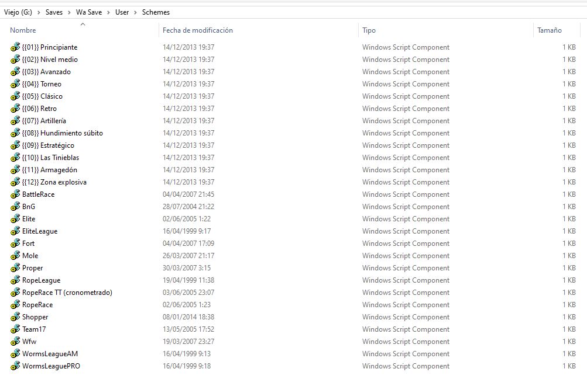Click the WormsLeaguePRO file icon
Viewport: 587px width, 386px height.
pos(15,366)
